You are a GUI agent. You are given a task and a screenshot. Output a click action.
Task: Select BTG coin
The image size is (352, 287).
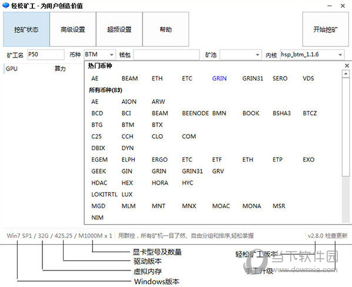click(97, 125)
